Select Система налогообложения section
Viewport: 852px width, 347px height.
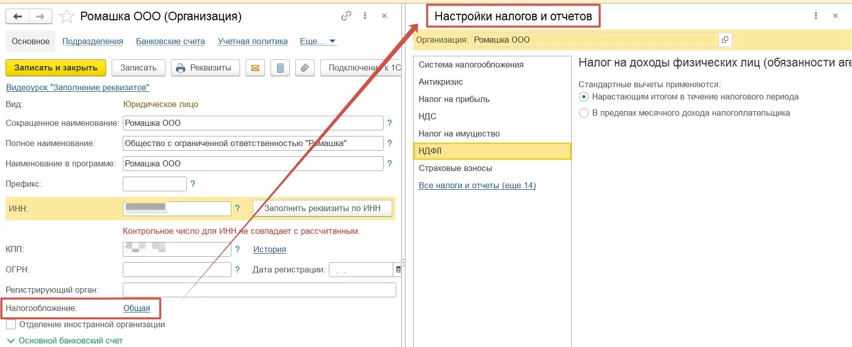pyautogui.click(x=492, y=64)
